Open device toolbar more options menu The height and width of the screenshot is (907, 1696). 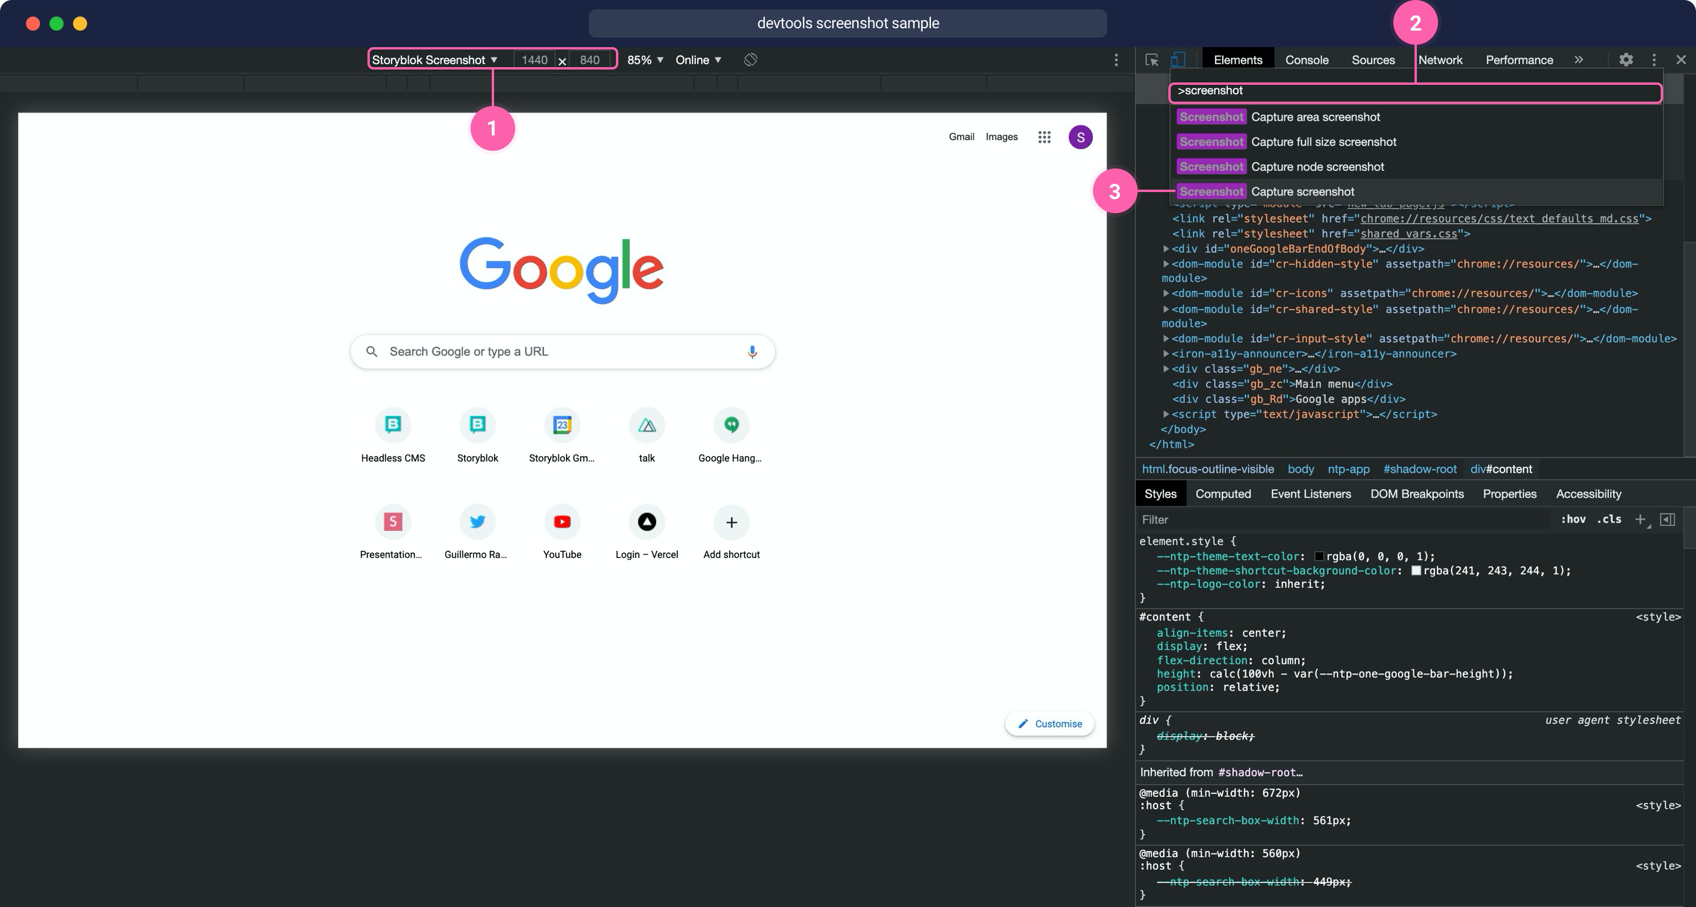[1116, 60]
